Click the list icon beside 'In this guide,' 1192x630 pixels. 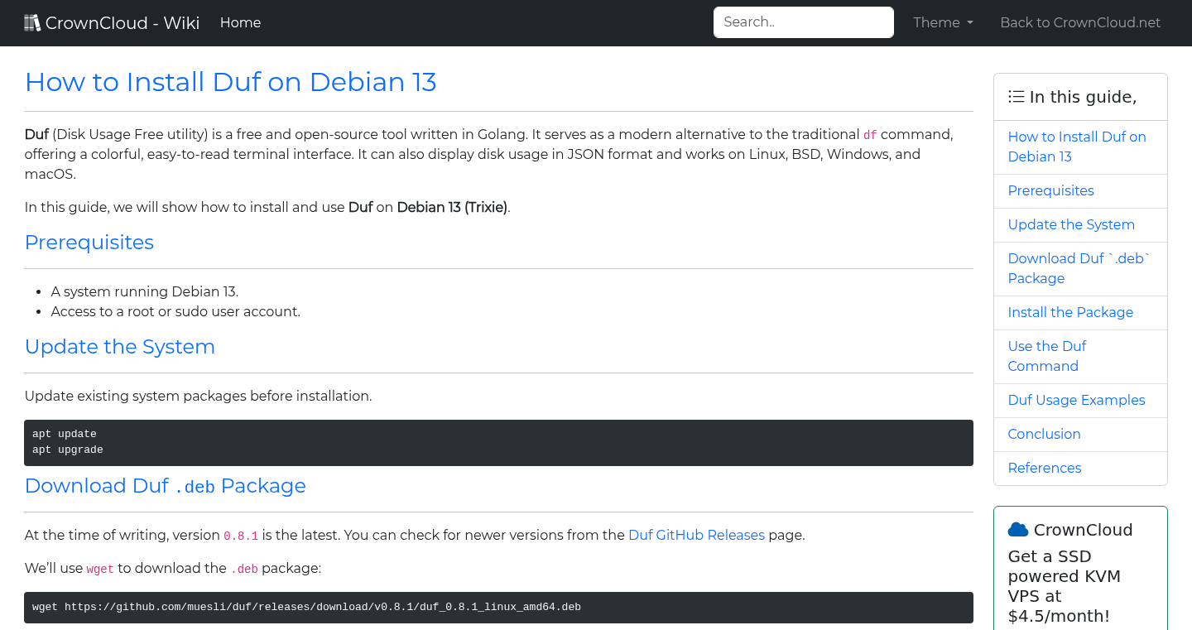tap(1016, 96)
